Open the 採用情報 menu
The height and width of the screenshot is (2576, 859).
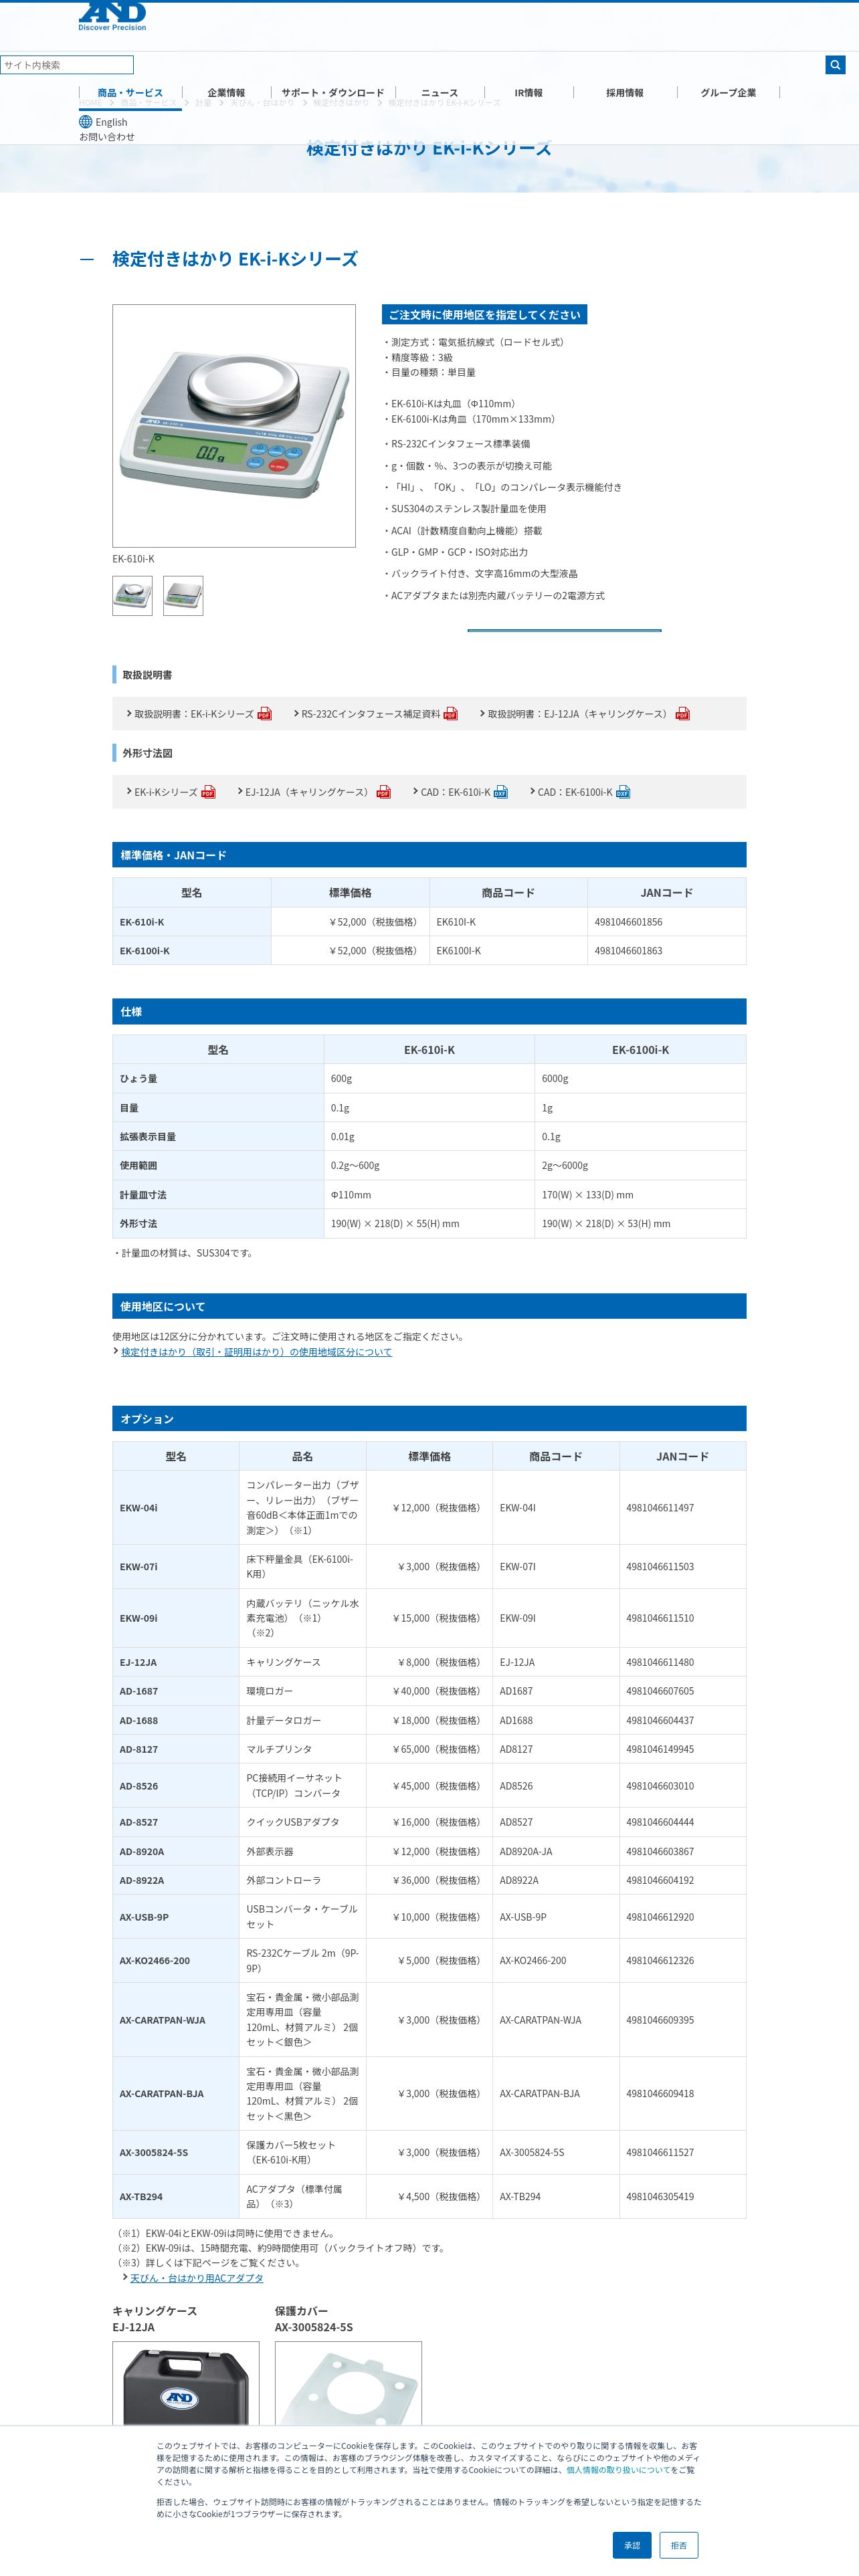pos(625,93)
